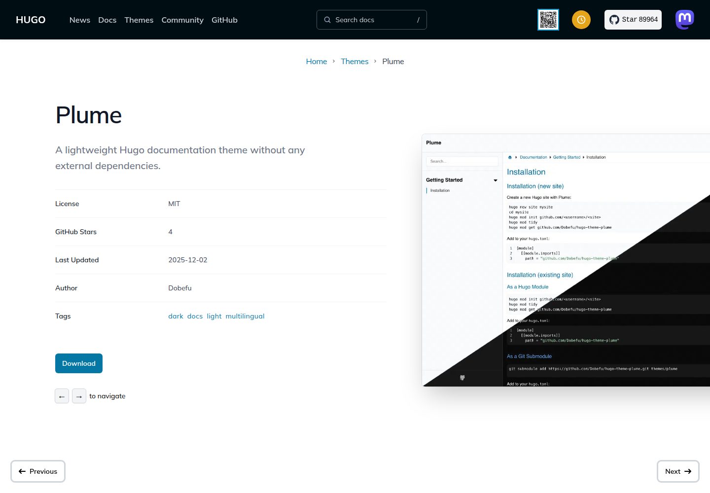Select the dark tag link
Screen dimensions: 710x493
pyautogui.click(x=176, y=316)
